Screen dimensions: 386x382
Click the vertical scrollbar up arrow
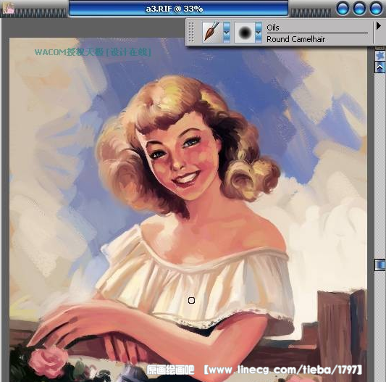point(380,67)
